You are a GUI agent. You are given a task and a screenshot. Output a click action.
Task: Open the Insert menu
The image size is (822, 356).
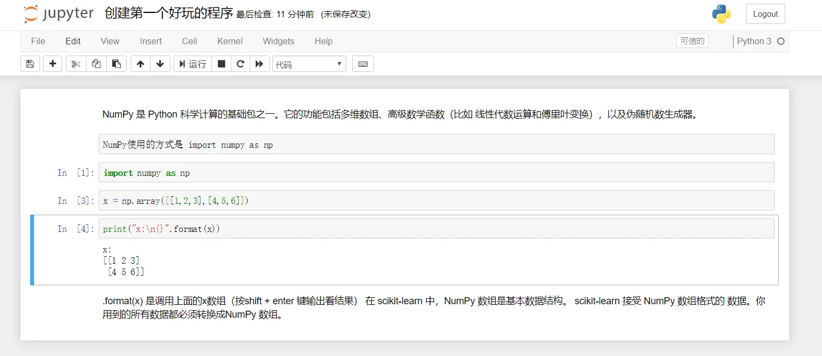tap(151, 41)
